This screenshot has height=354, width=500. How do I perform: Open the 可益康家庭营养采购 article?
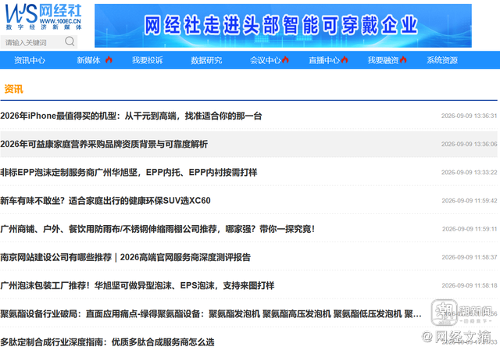(x=104, y=144)
